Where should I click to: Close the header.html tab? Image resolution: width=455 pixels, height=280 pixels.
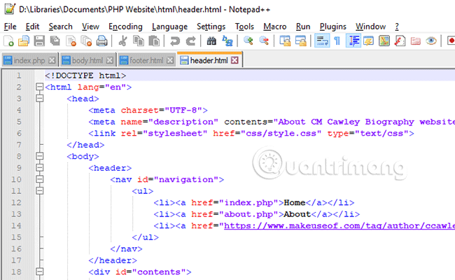234,60
